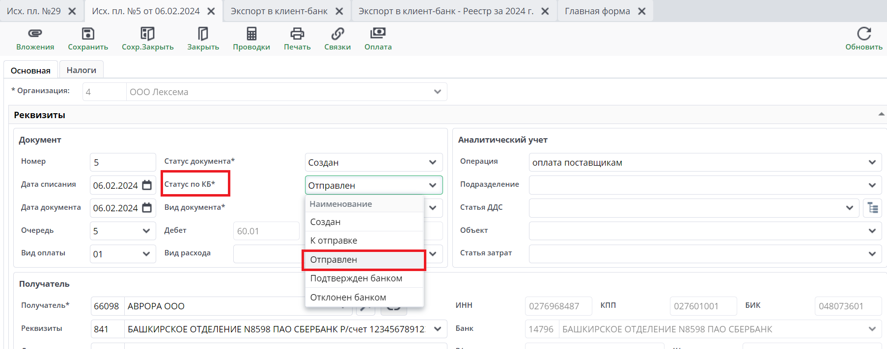Click the Сохр.Закрыть toolbar icon

(x=147, y=34)
